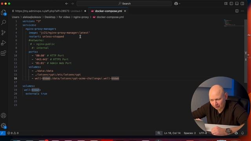Click 'nginx-proxy-manager:' on line 3

pyautogui.click(x=41, y=29)
